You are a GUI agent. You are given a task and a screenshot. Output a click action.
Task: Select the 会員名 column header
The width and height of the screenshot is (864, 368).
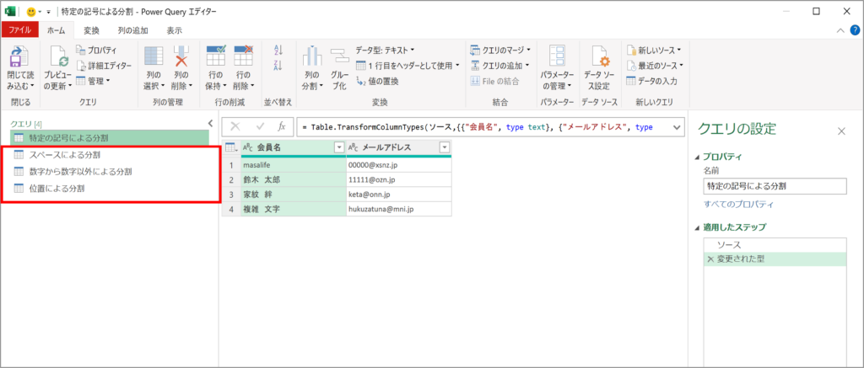(x=294, y=147)
